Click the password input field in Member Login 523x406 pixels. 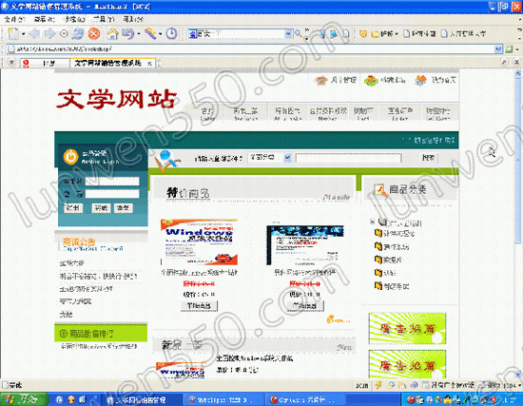click(x=112, y=194)
